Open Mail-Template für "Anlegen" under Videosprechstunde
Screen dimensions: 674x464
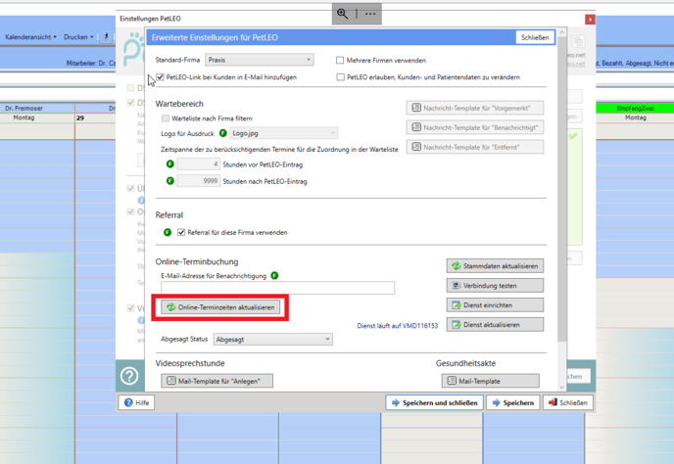pos(217,381)
